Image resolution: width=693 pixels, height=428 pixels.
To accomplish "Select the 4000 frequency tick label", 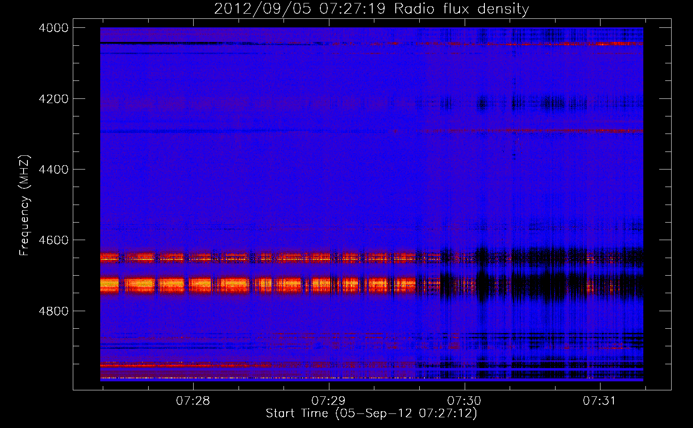I will (x=54, y=28).
